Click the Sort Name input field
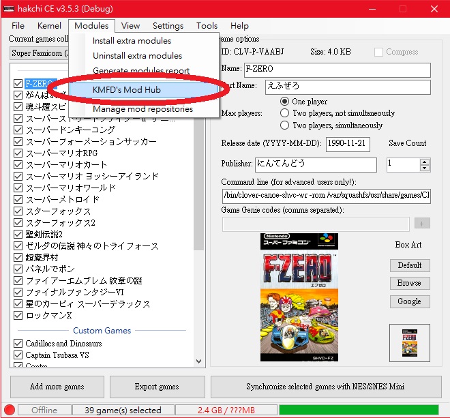 348,87
